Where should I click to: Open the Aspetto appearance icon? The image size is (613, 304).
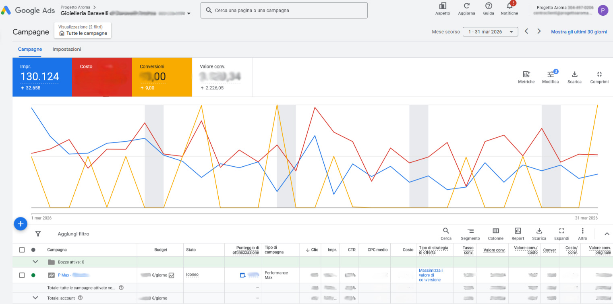(443, 6)
